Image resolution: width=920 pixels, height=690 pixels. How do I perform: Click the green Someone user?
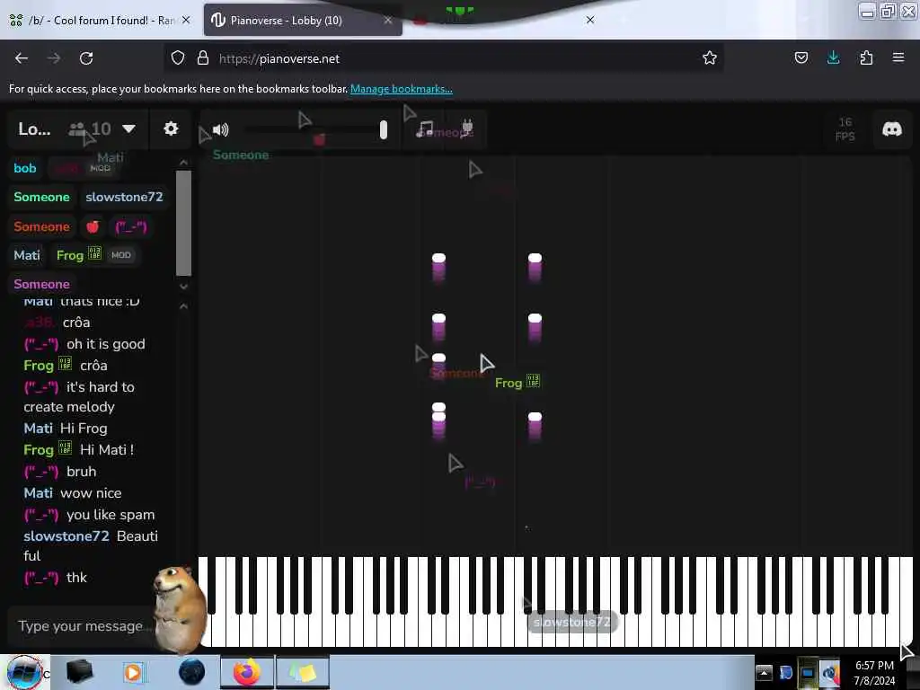click(41, 197)
